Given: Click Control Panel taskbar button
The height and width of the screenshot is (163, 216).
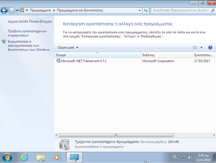Looking at the screenshot, I should click(74, 158).
